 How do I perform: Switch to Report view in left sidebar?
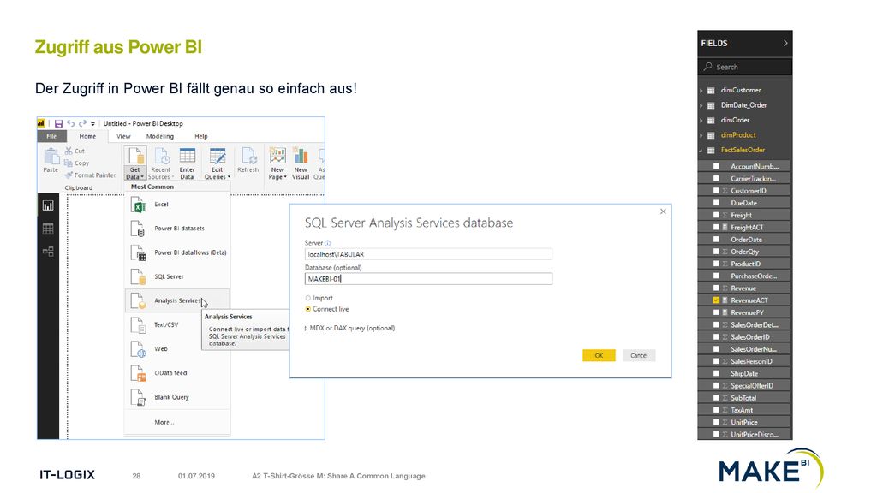click(x=48, y=205)
